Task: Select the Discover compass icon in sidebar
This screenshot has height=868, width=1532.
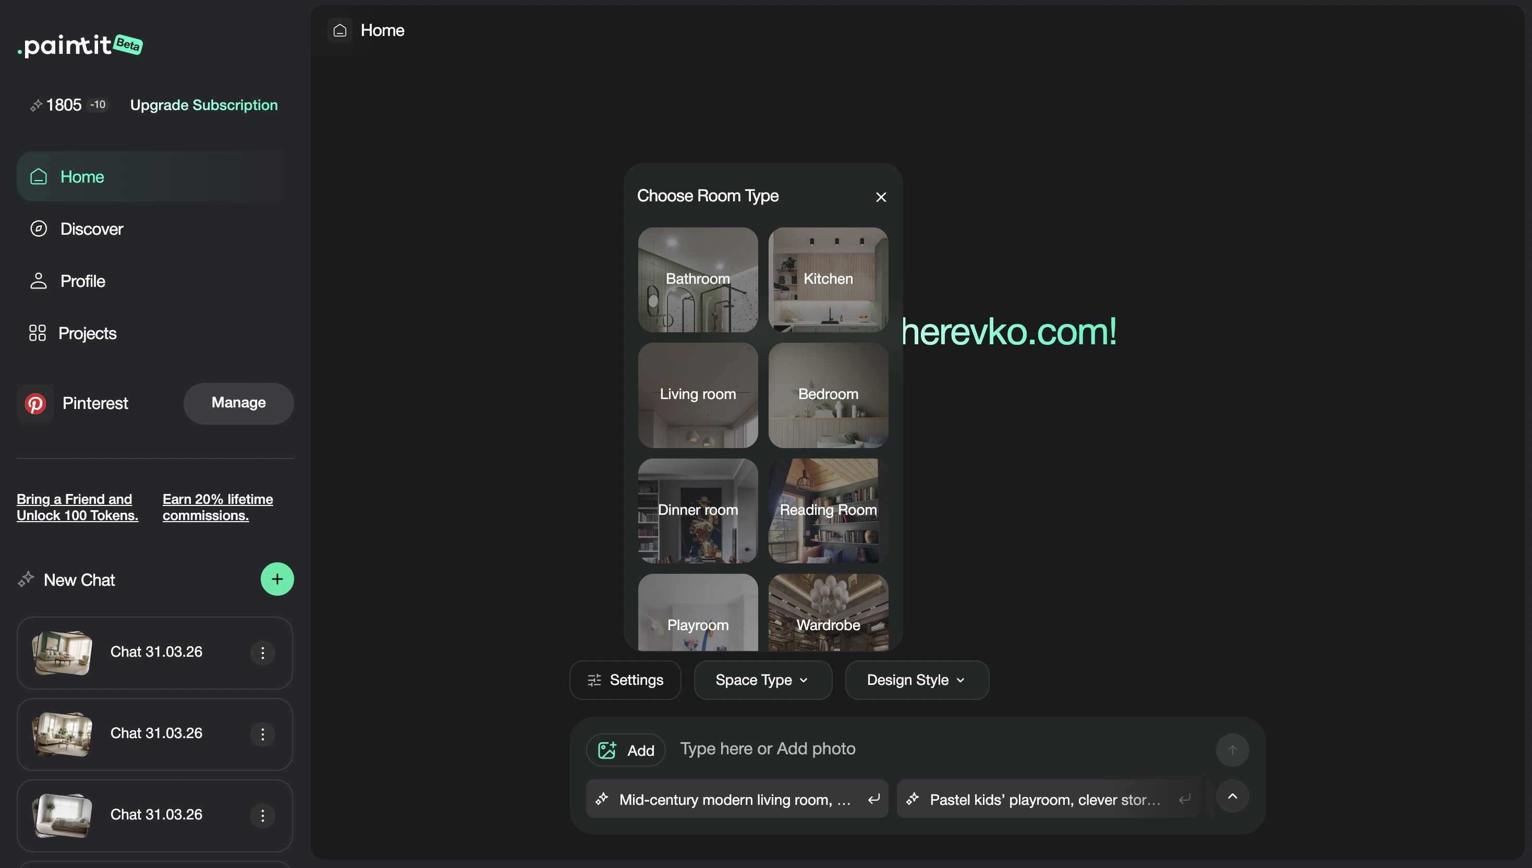Action: [38, 228]
